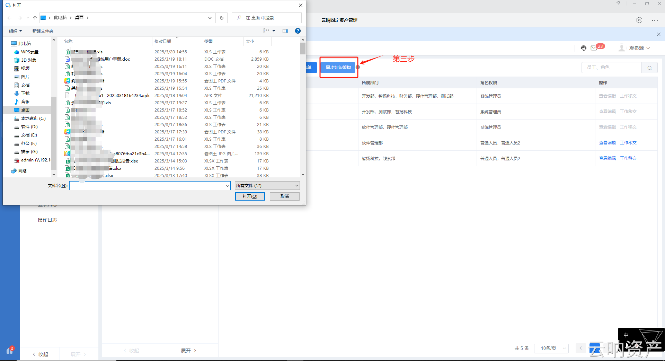Cancel the Open dialog with 取消

285,196
